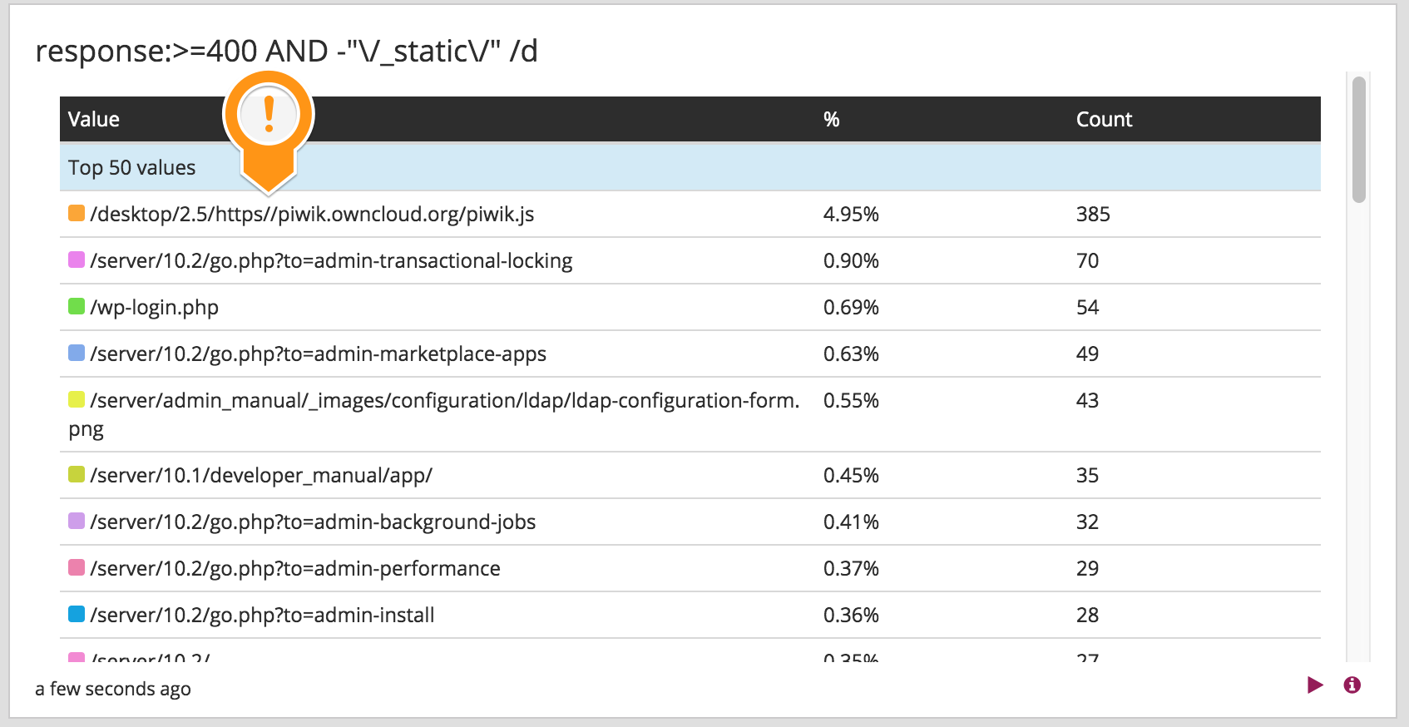Click the vertical scrollbar thumb
Viewport: 1409px width, 727px height.
[x=1359, y=139]
